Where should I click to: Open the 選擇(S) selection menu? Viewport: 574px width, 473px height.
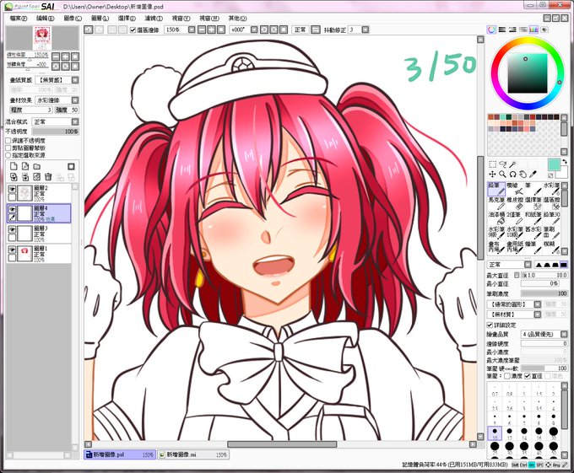(x=127, y=18)
